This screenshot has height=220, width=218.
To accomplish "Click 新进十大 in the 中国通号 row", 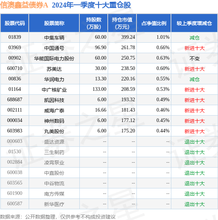I will pos(194,48).
